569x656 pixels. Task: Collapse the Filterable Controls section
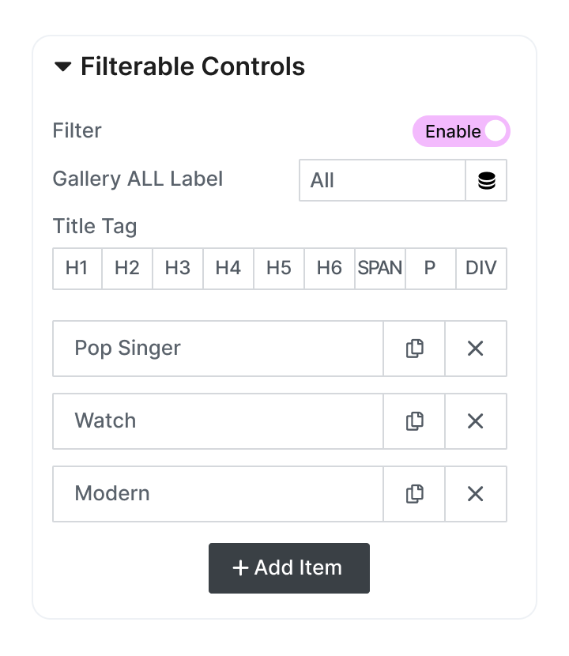coord(63,67)
